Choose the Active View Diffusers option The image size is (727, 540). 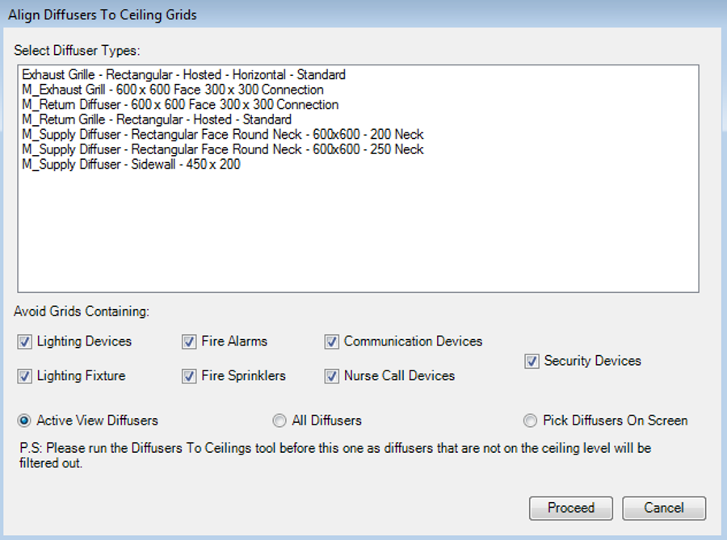[24, 421]
